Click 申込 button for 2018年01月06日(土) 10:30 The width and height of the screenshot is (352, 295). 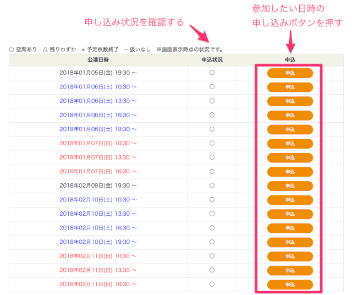[290, 87]
